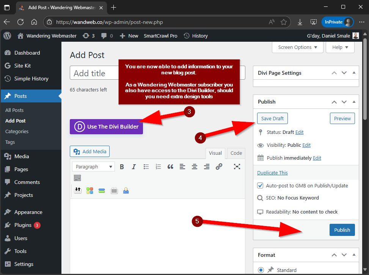Click Save Draft button
Screen dimensions: 369x275
pyautogui.click(x=272, y=118)
